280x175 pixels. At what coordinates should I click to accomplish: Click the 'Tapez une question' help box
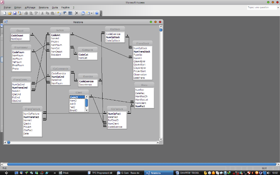(262, 7)
